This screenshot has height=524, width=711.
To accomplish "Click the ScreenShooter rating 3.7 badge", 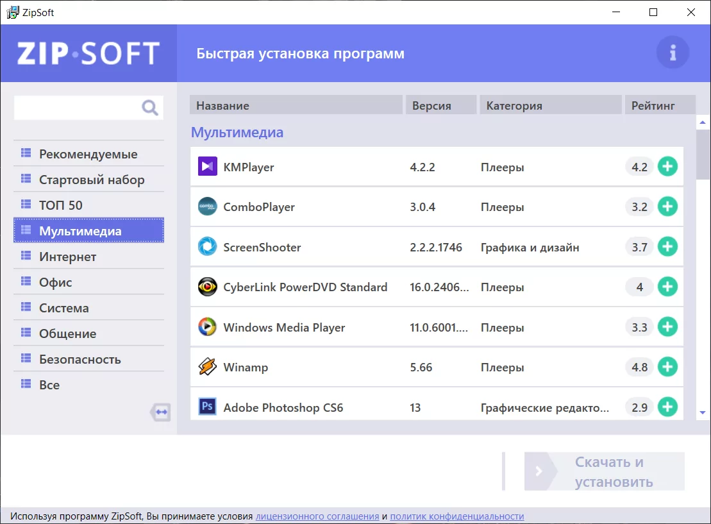I will click(639, 248).
